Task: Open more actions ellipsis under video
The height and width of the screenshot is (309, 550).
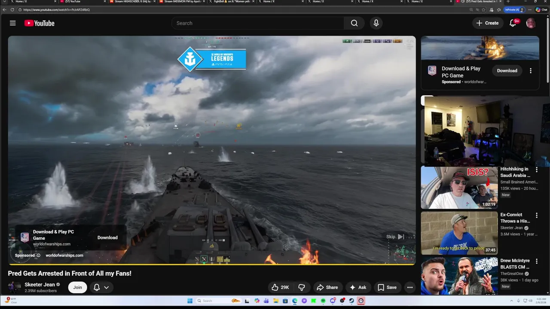Action: pos(410,288)
